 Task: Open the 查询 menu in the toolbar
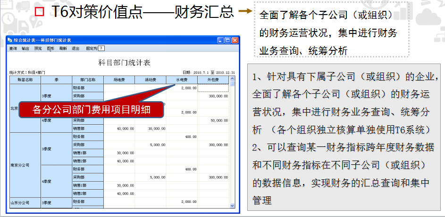click(x=13, y=48)
